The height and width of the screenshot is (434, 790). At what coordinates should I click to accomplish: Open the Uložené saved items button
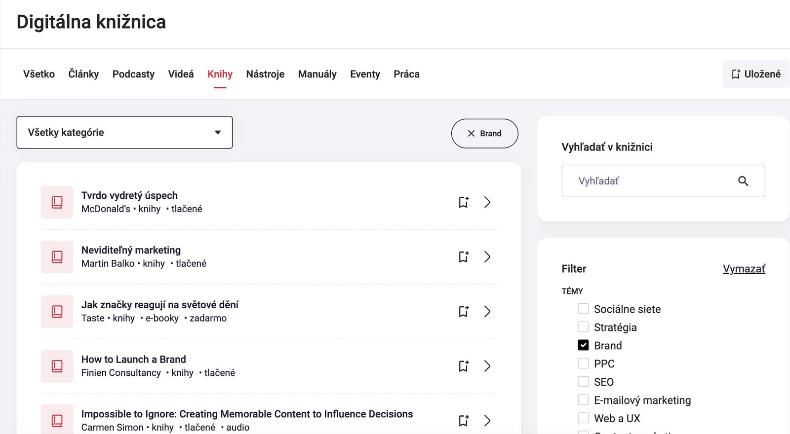click(756, 74)
